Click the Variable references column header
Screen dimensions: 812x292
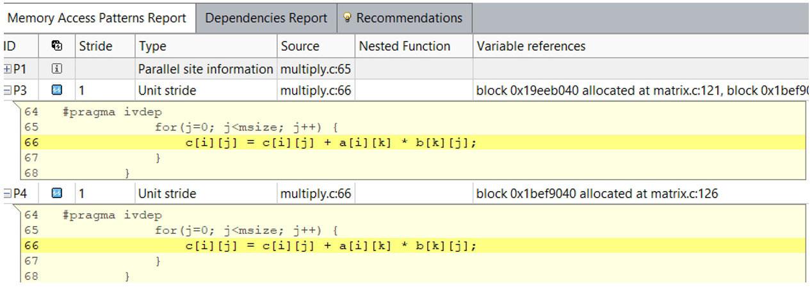(x=531, y=46)
